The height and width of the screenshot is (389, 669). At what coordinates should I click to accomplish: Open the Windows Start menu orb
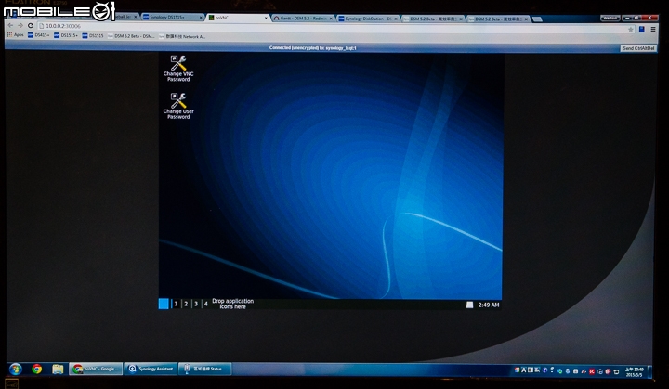16,369
